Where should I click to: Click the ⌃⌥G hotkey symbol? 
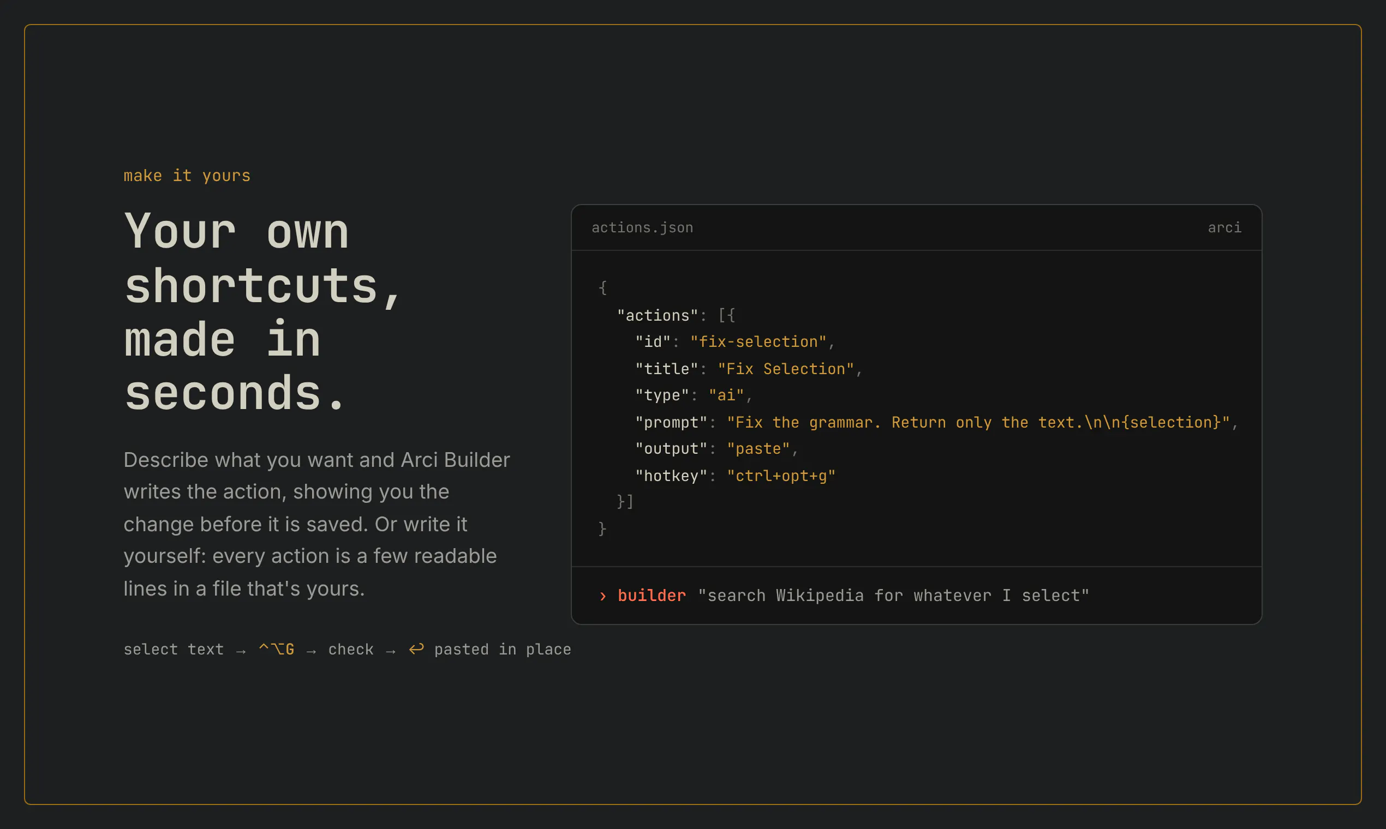point(277,649)
